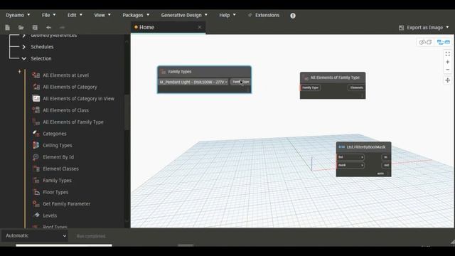455x256 pixels.
Task: Open the File menu
Action: (48, 15)
